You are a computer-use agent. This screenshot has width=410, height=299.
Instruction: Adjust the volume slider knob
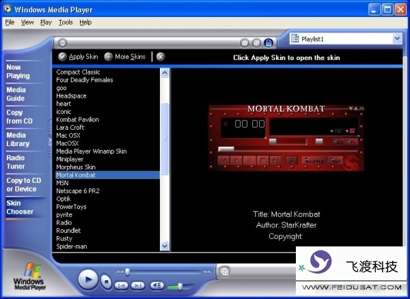coord(180,287)
